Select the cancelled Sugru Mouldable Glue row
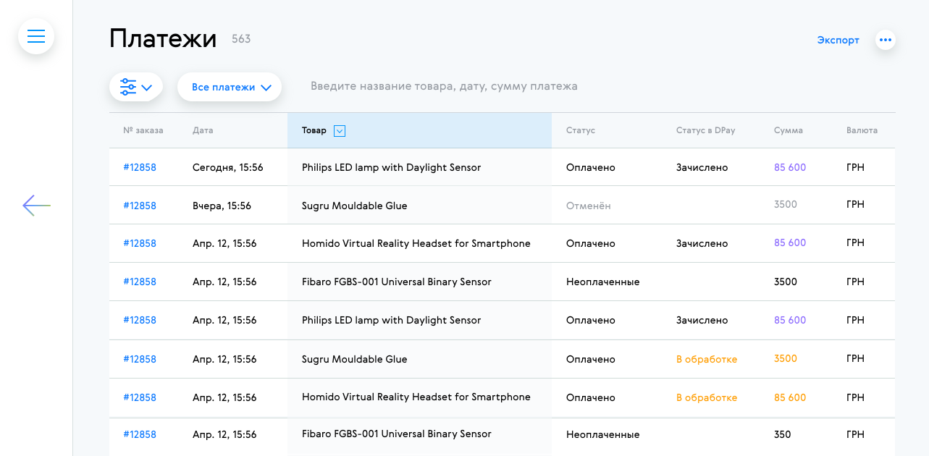This screenshot has height=456, width=929. click(x=354, y=206)
